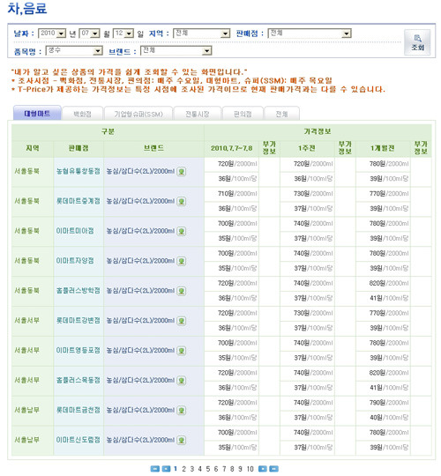Click green product icon in 롯데마트강변점 row
Screen dimensions: 441x476
182,321
